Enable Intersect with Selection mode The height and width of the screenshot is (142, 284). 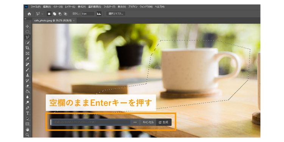66,14
